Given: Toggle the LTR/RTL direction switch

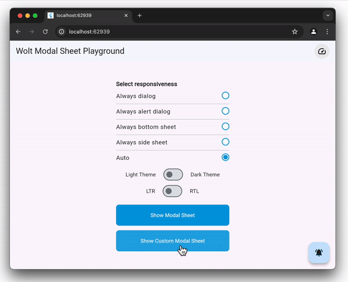Looking at the screenshot, I should (x=173, y=191).
